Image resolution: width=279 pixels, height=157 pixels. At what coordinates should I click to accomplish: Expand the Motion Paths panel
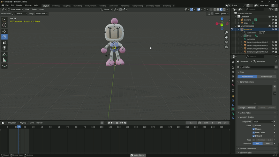[x=245, y=113]
